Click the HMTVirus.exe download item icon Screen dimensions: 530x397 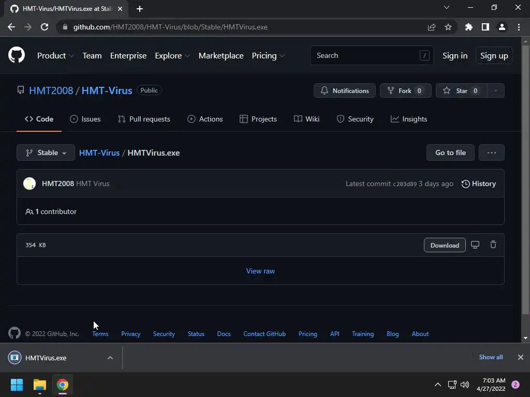14,358
